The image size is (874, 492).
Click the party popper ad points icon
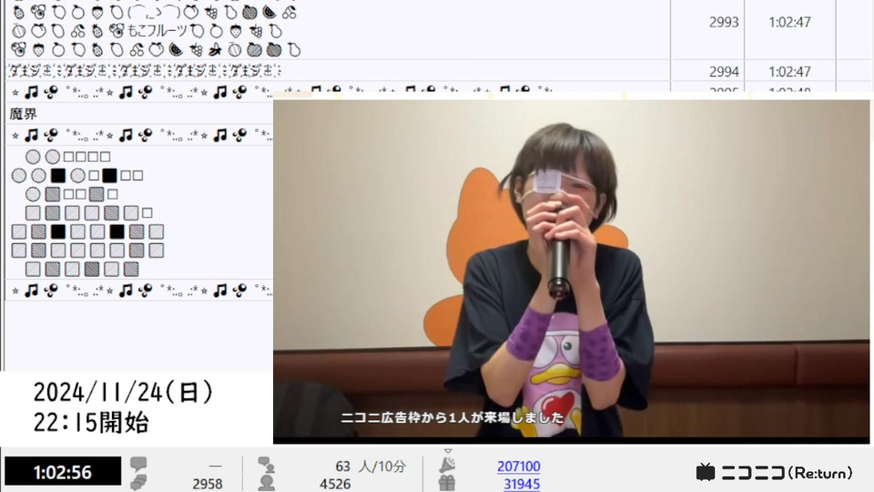[x=447, y=465]
